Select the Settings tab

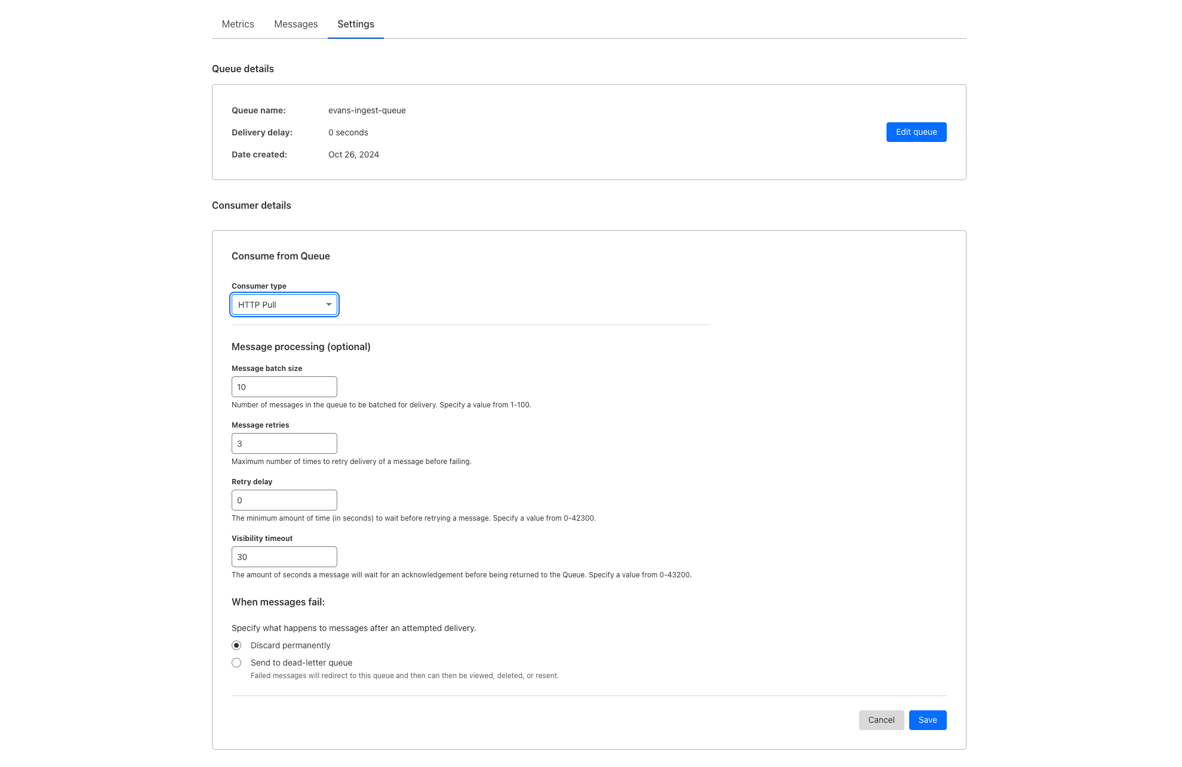click(356, 24)
